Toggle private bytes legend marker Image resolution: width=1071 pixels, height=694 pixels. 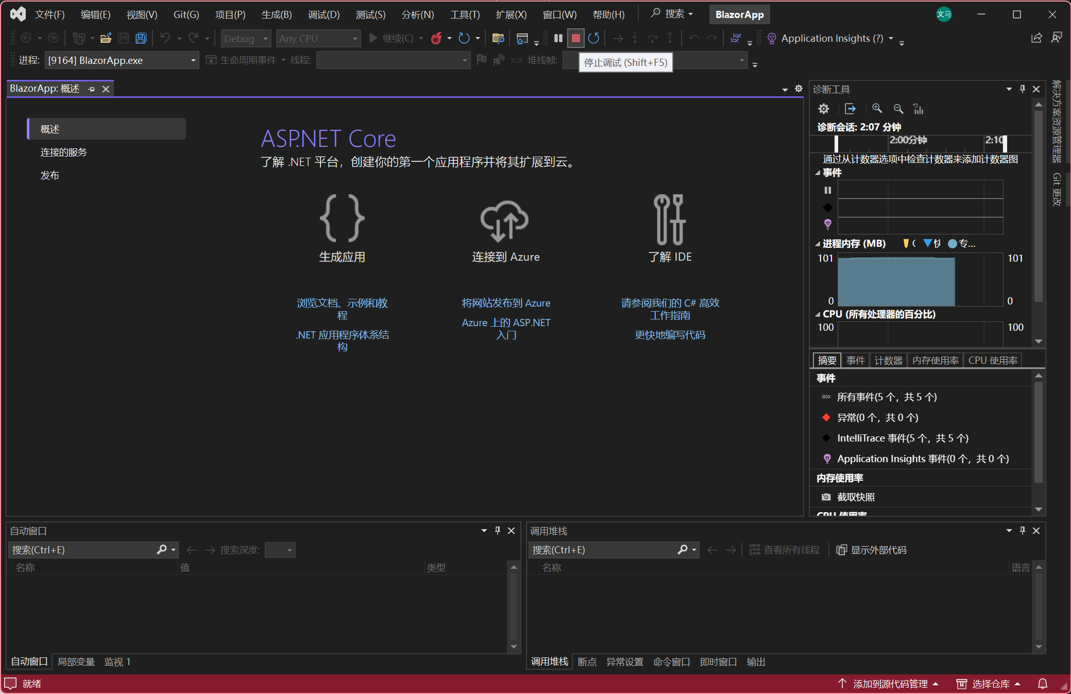click(x=953, y=243)
